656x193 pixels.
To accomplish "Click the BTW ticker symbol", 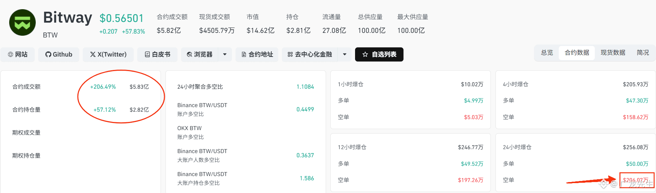I will pos(50,35).
